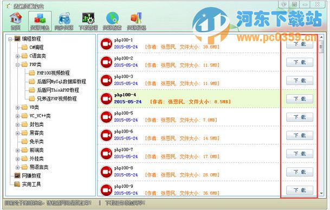Select the php100-6 title text
This screenshot has width=330, height=210.
(124, 132)
